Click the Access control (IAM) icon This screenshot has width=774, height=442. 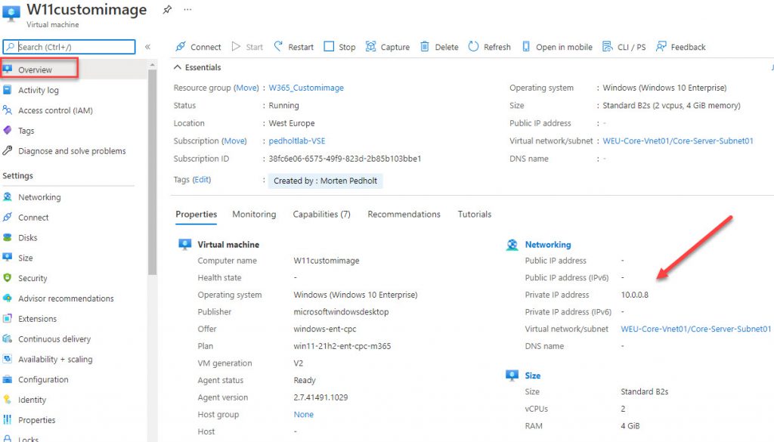(x=8, y=110)
